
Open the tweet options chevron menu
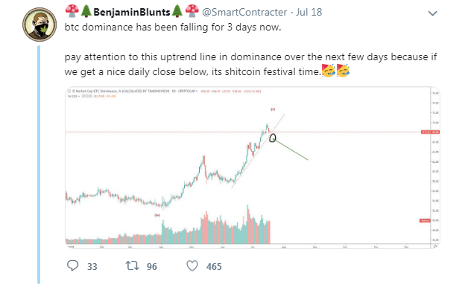click(433, 13)
